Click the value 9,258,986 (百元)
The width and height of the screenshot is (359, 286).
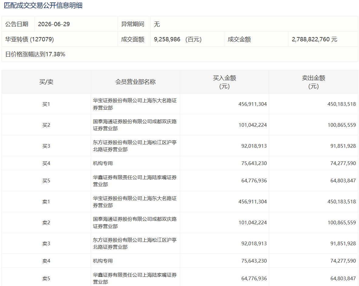point(178,39)
